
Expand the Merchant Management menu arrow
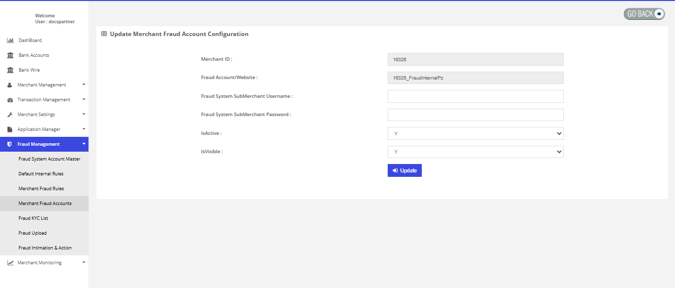(84, 84)
